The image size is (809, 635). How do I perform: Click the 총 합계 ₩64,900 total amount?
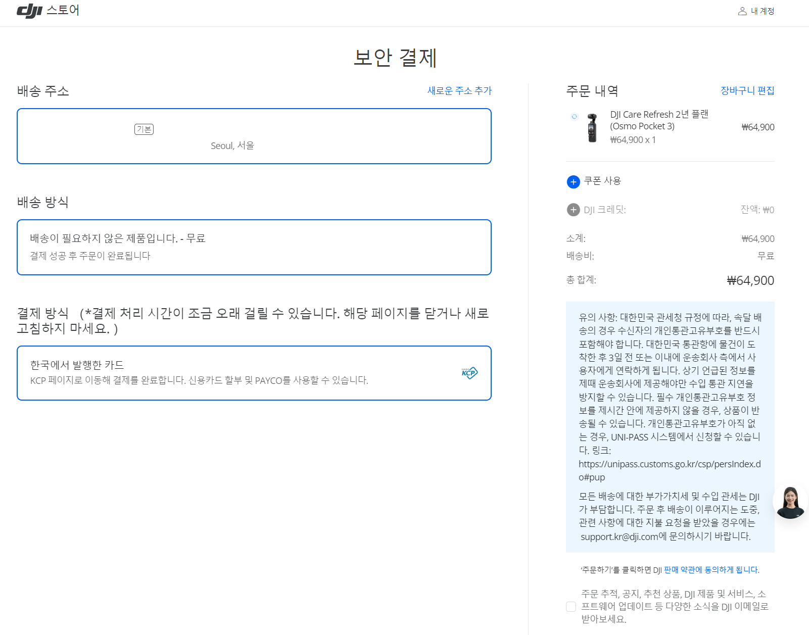point(750,280)
